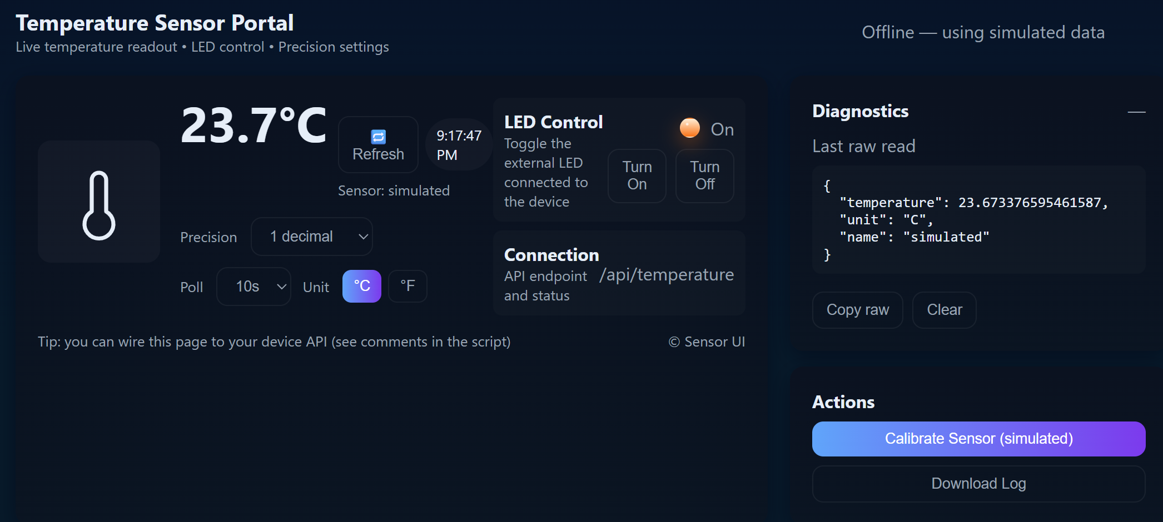1163x522 pixels.
Task: Click the Poll interval chevron arrow
Action: [282, 287]
